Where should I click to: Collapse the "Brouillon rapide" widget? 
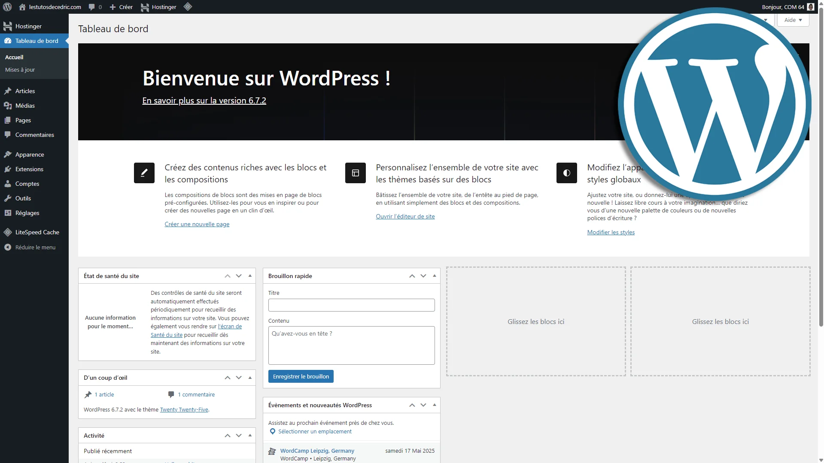tap(435, 276)
